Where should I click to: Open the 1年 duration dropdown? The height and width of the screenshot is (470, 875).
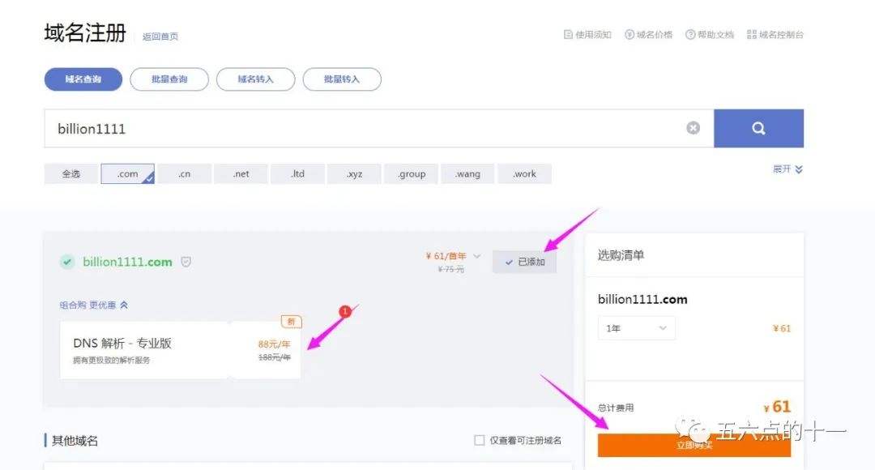click(x=636, y=328)
